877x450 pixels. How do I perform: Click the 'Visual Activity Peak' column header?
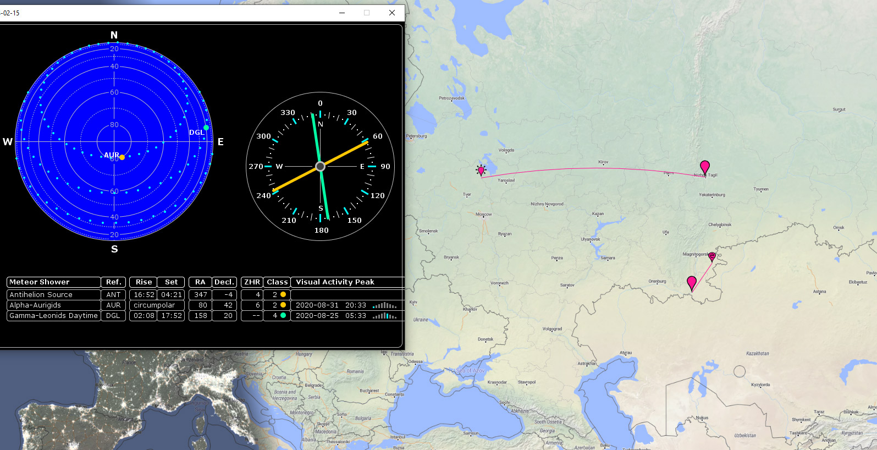(348, 282)
